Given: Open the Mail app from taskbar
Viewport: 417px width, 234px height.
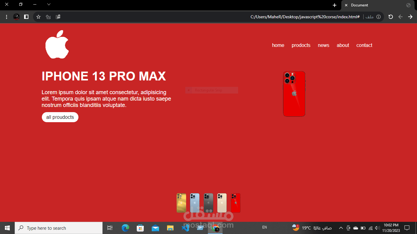Looking at the screenshot, I should point(155,228).
